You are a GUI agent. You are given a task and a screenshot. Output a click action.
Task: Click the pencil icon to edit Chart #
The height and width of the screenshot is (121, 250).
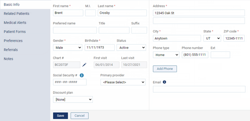pyautogui.click(x=84, y=65)
